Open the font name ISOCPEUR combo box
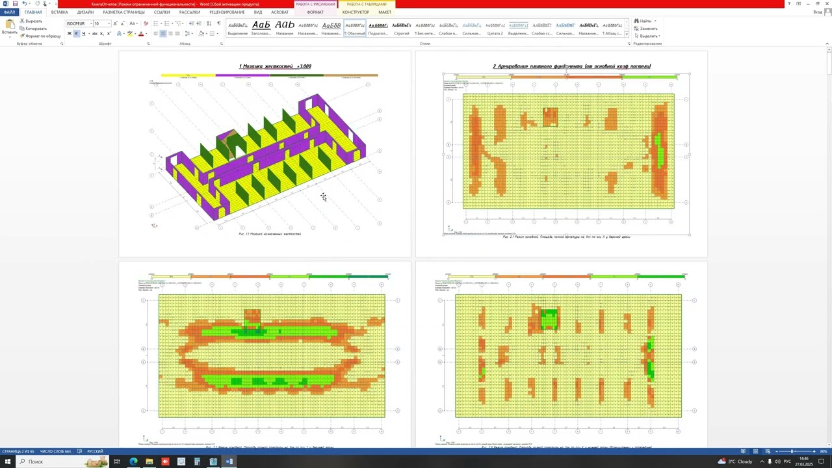This screenshot has height=468, width=832. click(x=79, y=23)
